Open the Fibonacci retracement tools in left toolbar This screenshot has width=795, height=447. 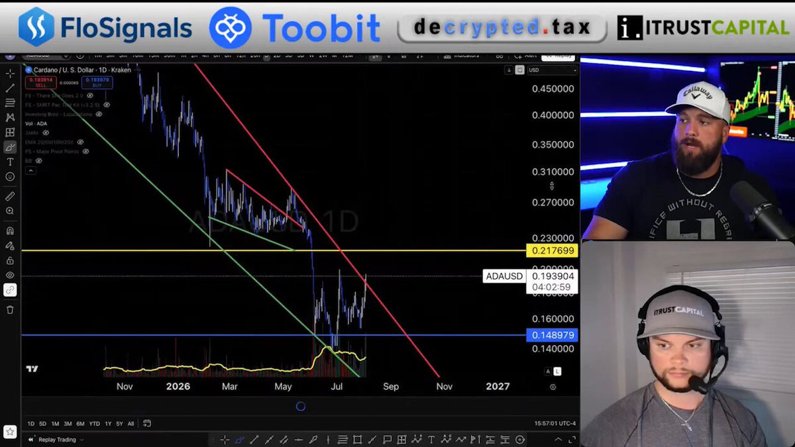pos(10,103)
